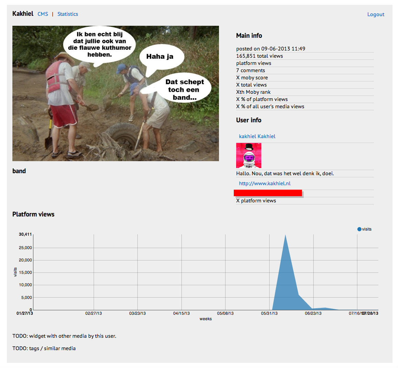
Task: Click the '7 comments' info line
Action: click(251, 70)
